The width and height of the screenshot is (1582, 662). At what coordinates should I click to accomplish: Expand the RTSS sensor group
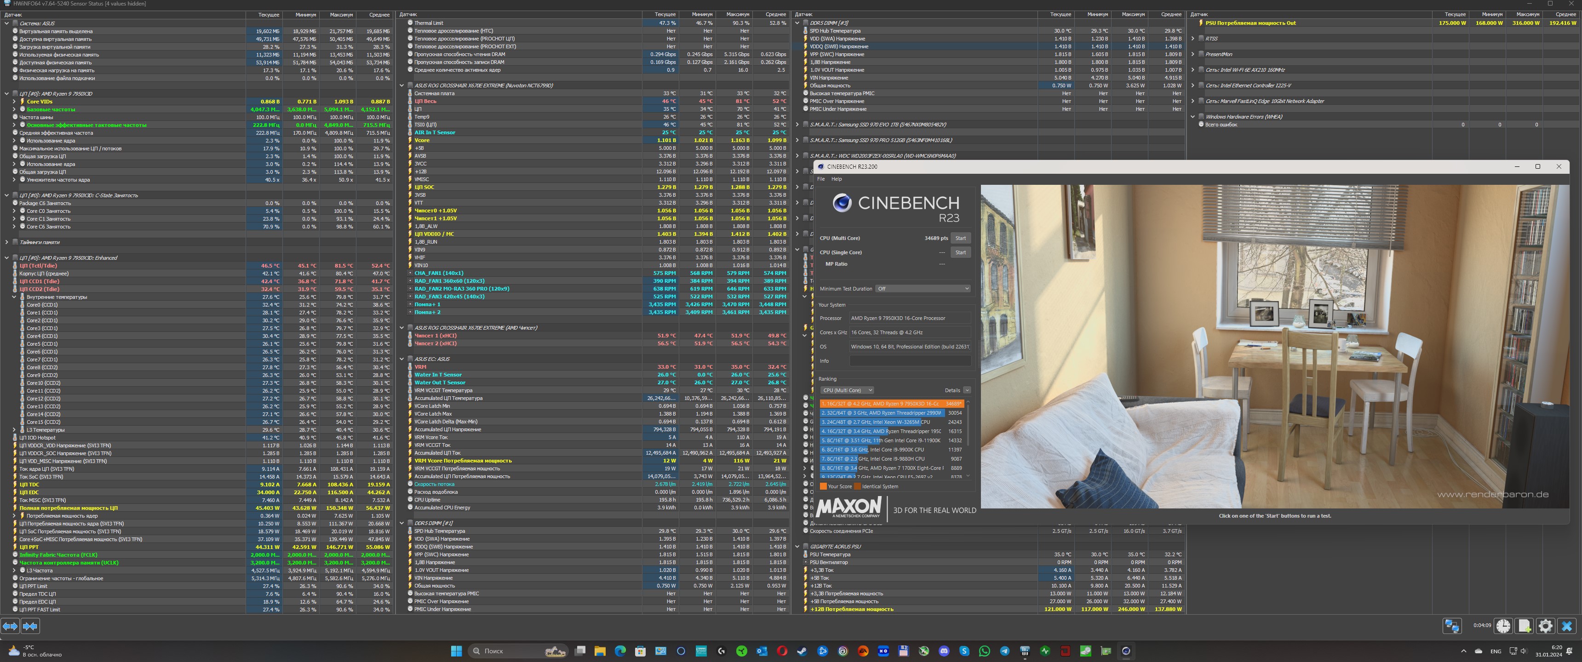pyautogui.click(x=1193, y=39)
